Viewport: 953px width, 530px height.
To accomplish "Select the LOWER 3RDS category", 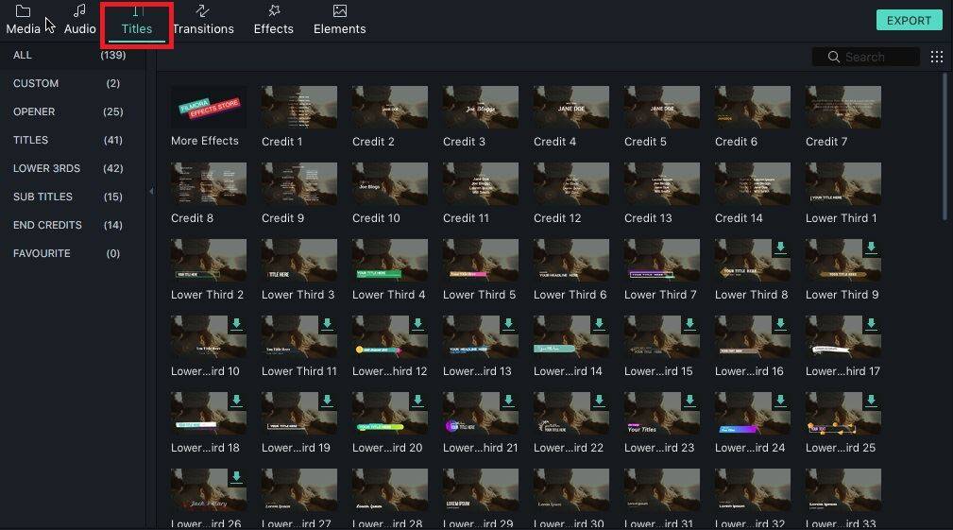I will pos(46,168).
